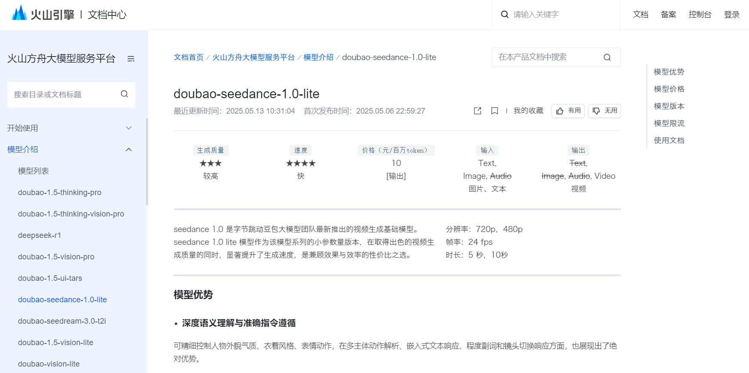Click the 输出 label tag

tap(578, 150)
